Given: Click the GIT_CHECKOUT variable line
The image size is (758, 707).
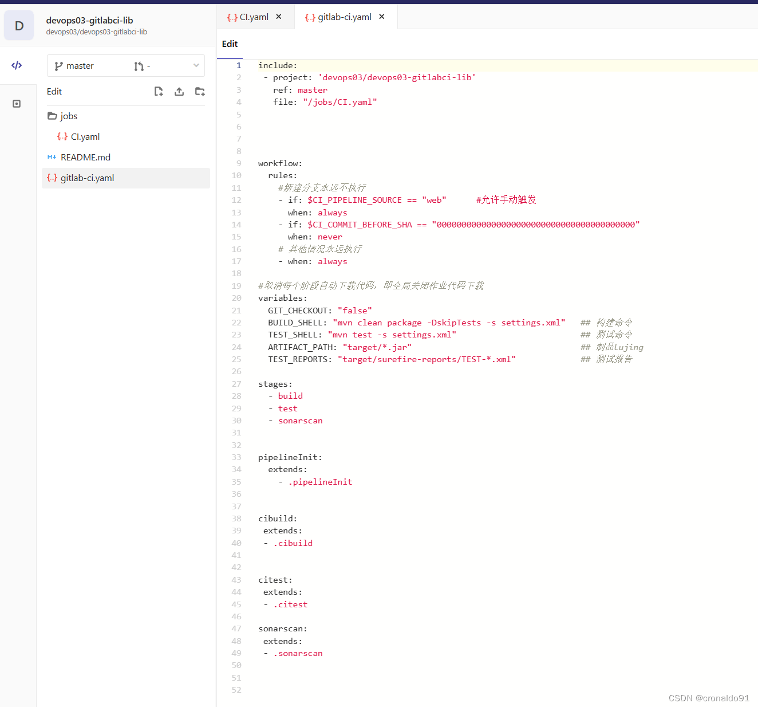Looking at the screenshot, I should pos(320,311).
